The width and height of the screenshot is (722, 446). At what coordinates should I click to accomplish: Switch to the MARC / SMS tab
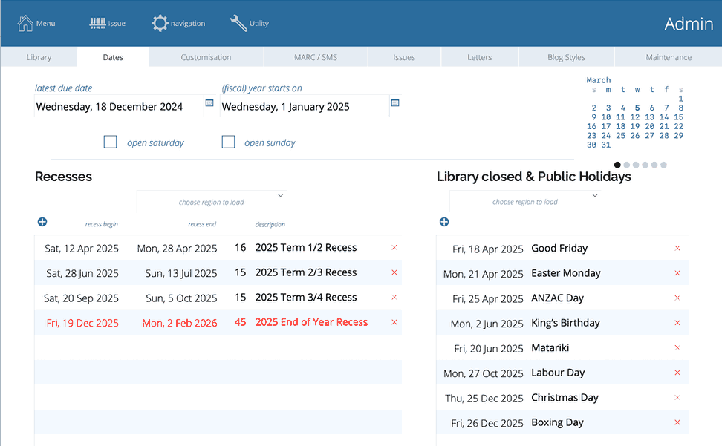[316, 57]
